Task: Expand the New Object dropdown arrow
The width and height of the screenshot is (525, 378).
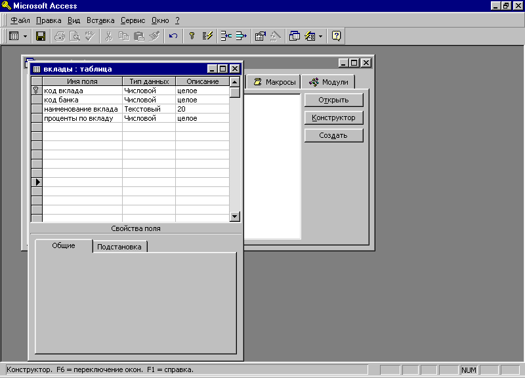Action: click(320, 36)
